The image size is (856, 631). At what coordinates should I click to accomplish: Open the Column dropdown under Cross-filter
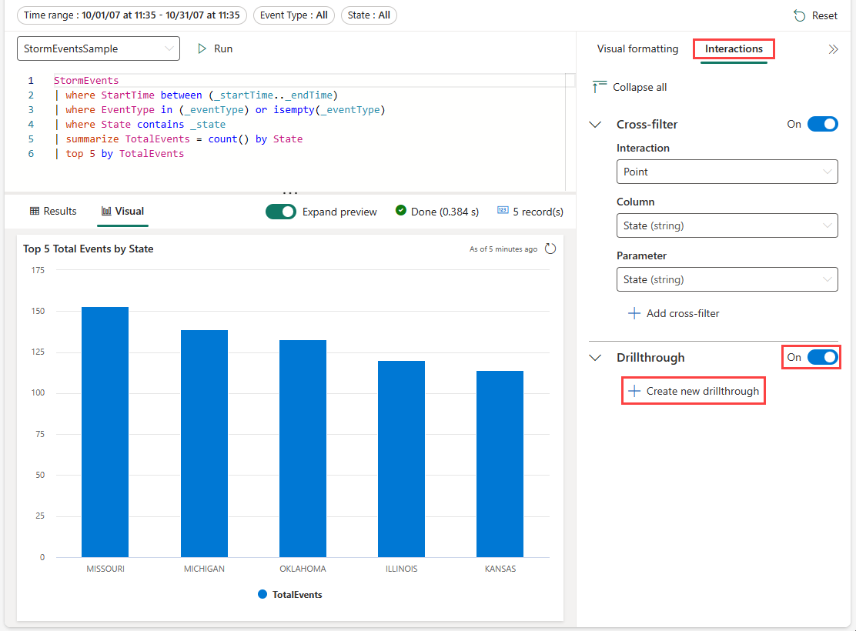(727, 225)
